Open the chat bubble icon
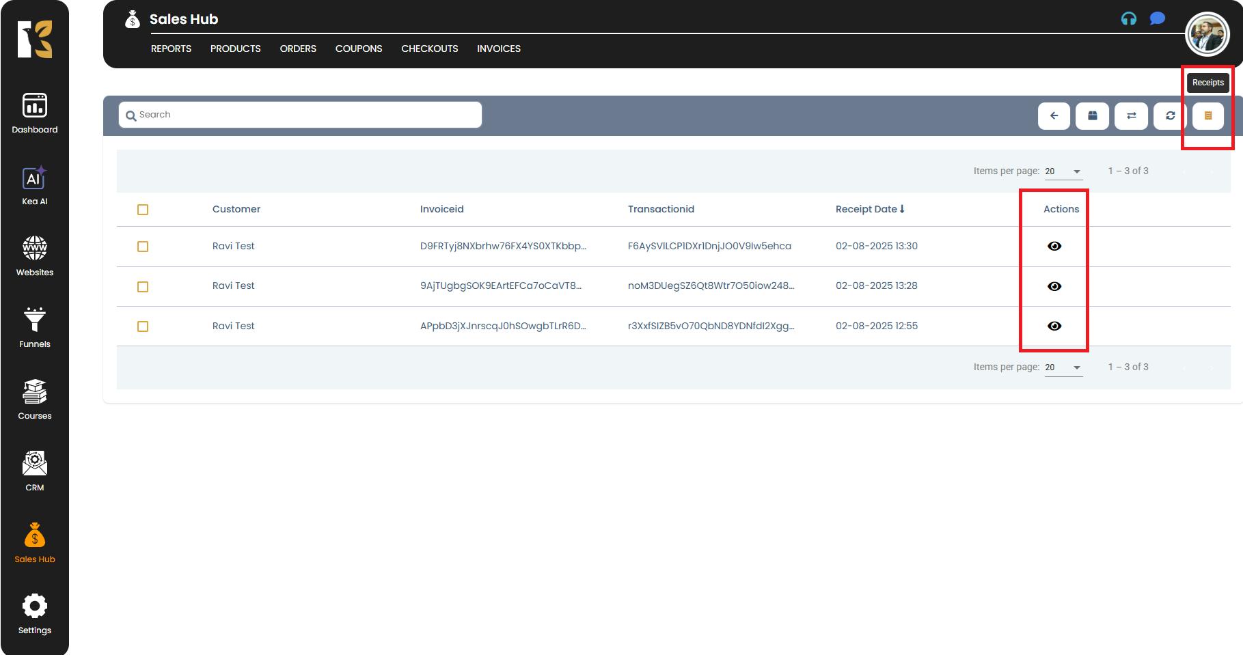The height and width of the screenshot is (655, 1243). tap(1157, 19)
